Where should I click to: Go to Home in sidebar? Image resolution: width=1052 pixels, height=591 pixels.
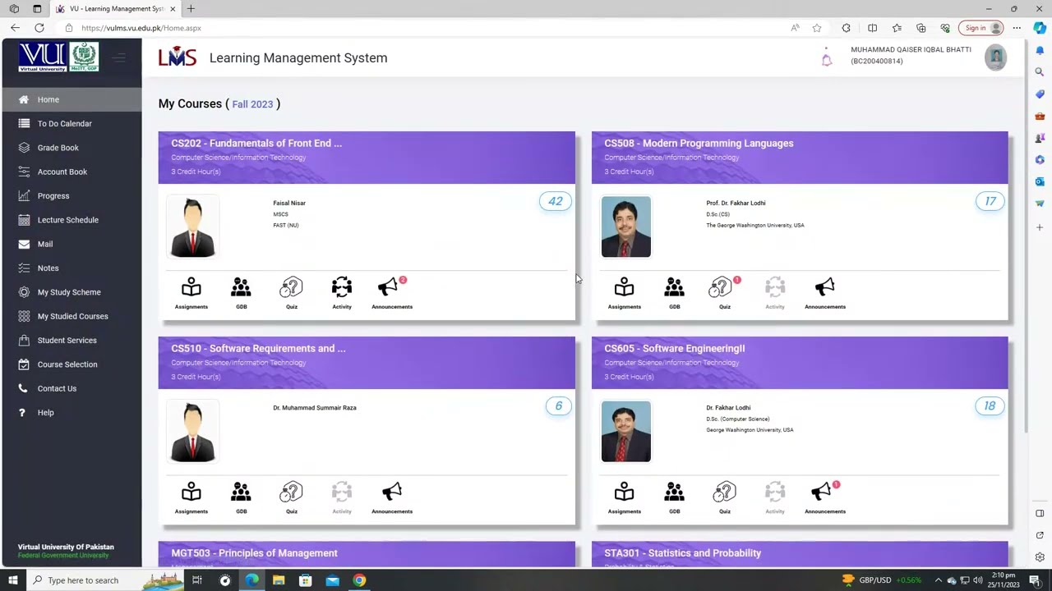(x=72, y=99)
